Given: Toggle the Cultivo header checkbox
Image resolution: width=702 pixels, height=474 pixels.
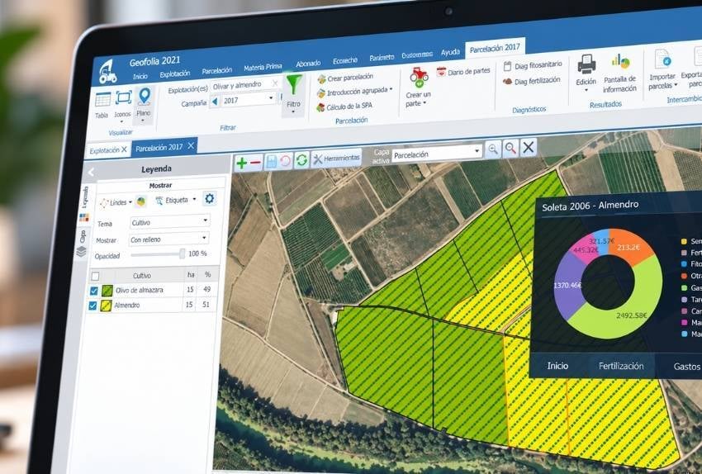Looking at the screenshot, I should coord(95,276).
